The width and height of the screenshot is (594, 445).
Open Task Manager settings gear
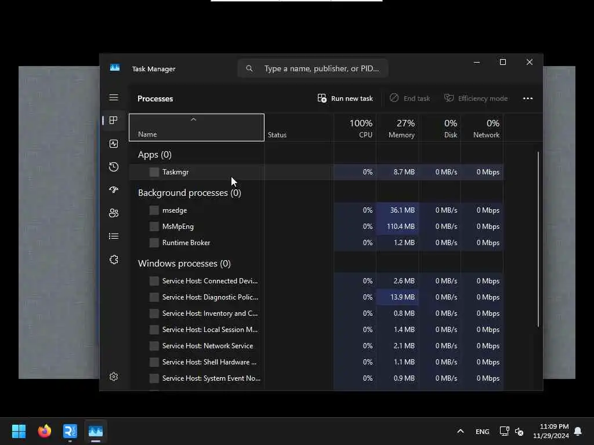(x=114, y=377)
